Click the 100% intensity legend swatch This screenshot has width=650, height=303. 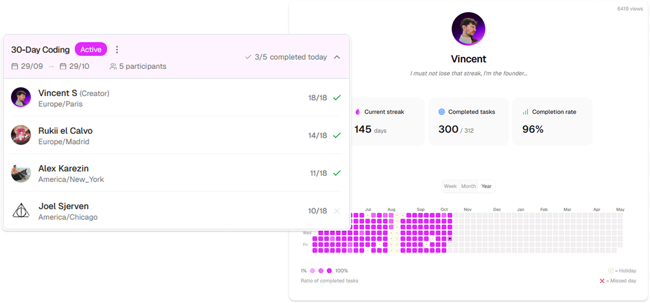coord(330,270)
